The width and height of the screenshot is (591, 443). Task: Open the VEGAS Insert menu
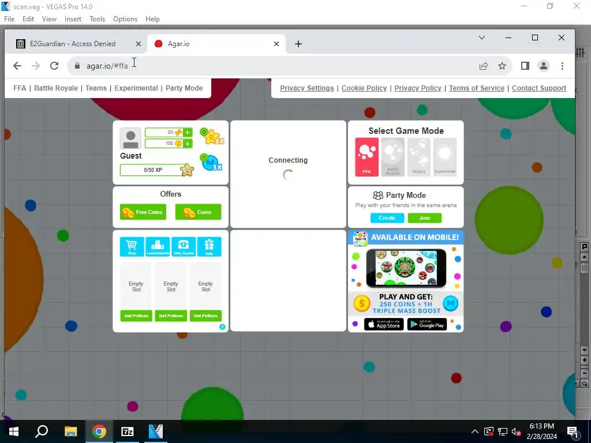[x=73, y=19]
